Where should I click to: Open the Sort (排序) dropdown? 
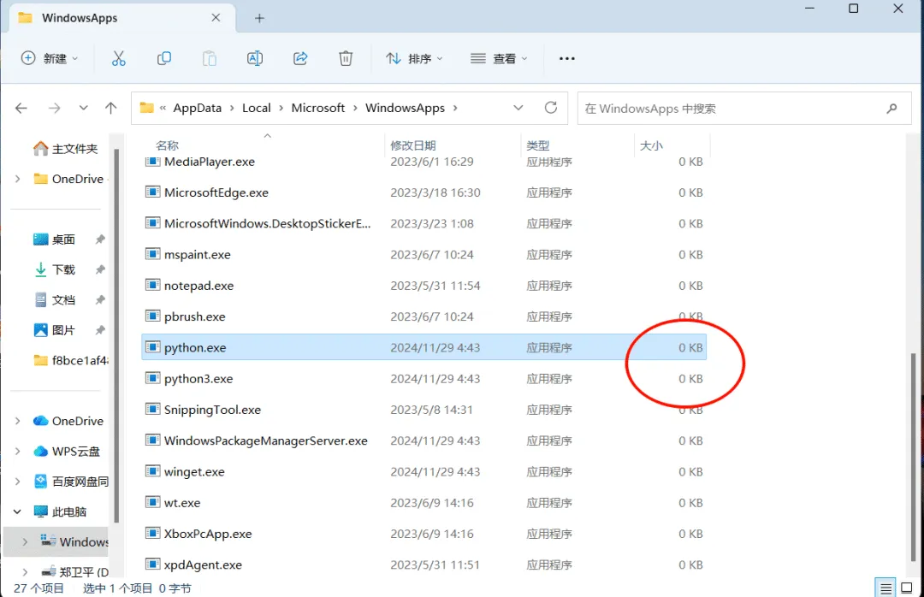coord(414,58)
